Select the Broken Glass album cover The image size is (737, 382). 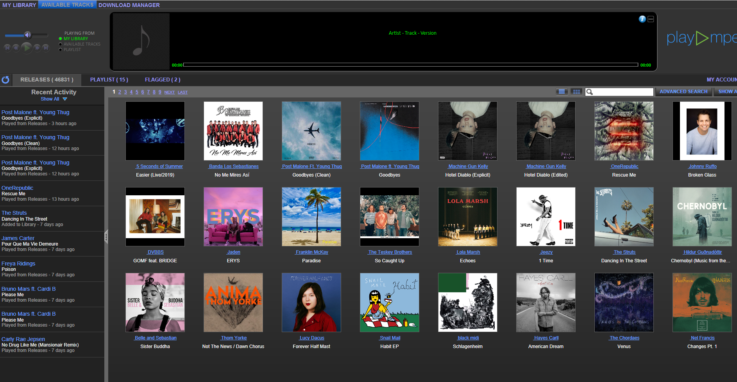[702, 131]
